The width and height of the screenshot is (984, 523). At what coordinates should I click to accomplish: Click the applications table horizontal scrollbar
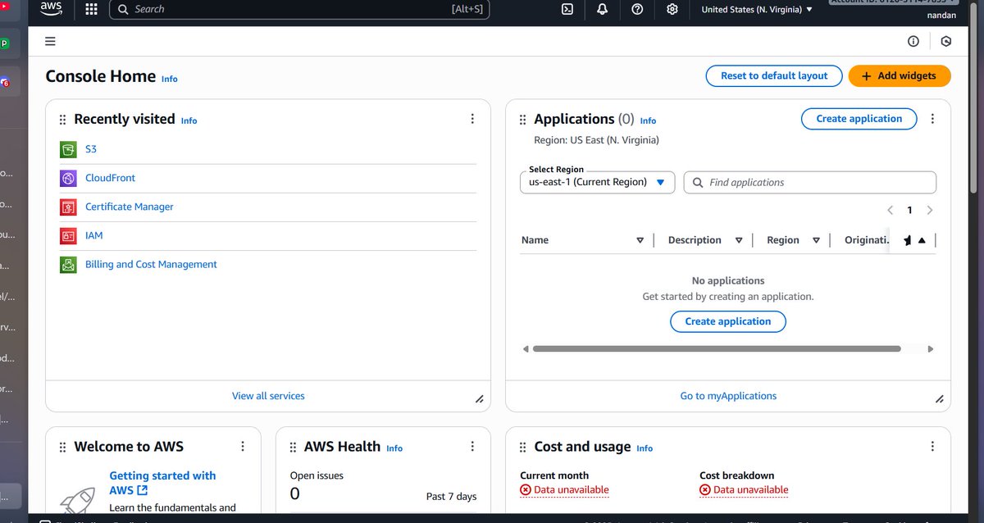pyautogui.click(x=717, y=348)
